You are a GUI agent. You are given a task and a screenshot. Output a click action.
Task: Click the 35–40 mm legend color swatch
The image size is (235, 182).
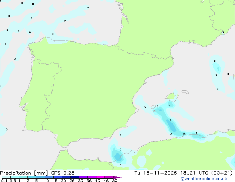click(x=92, y=177)
